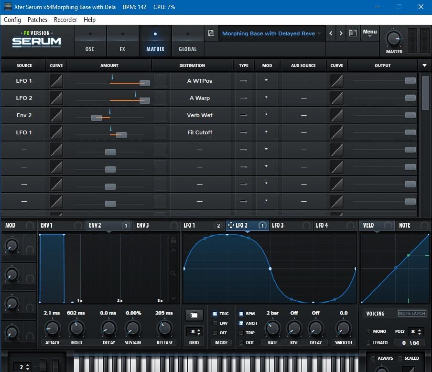This screenshot has width=432, height=372.
Task: Click the Hold knob
Action: (76, 328)
